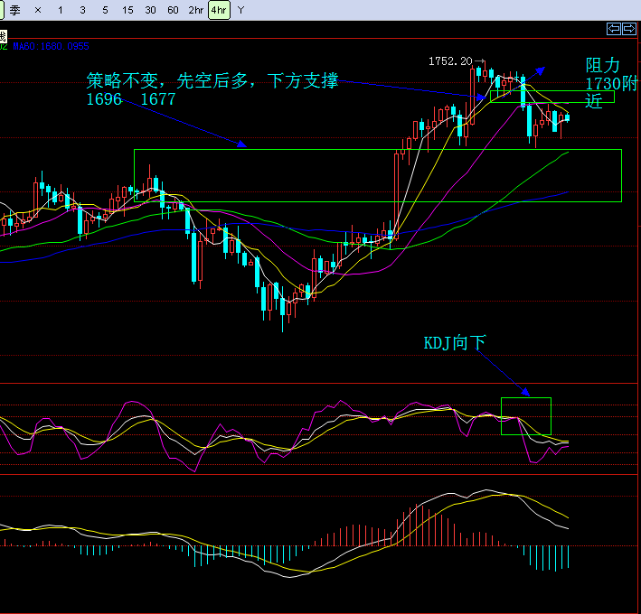Image resolution: width=641 pixels, height=614 pixels.
Task: Switch to the 60-minute timeframe
Action: click(173, 10)
